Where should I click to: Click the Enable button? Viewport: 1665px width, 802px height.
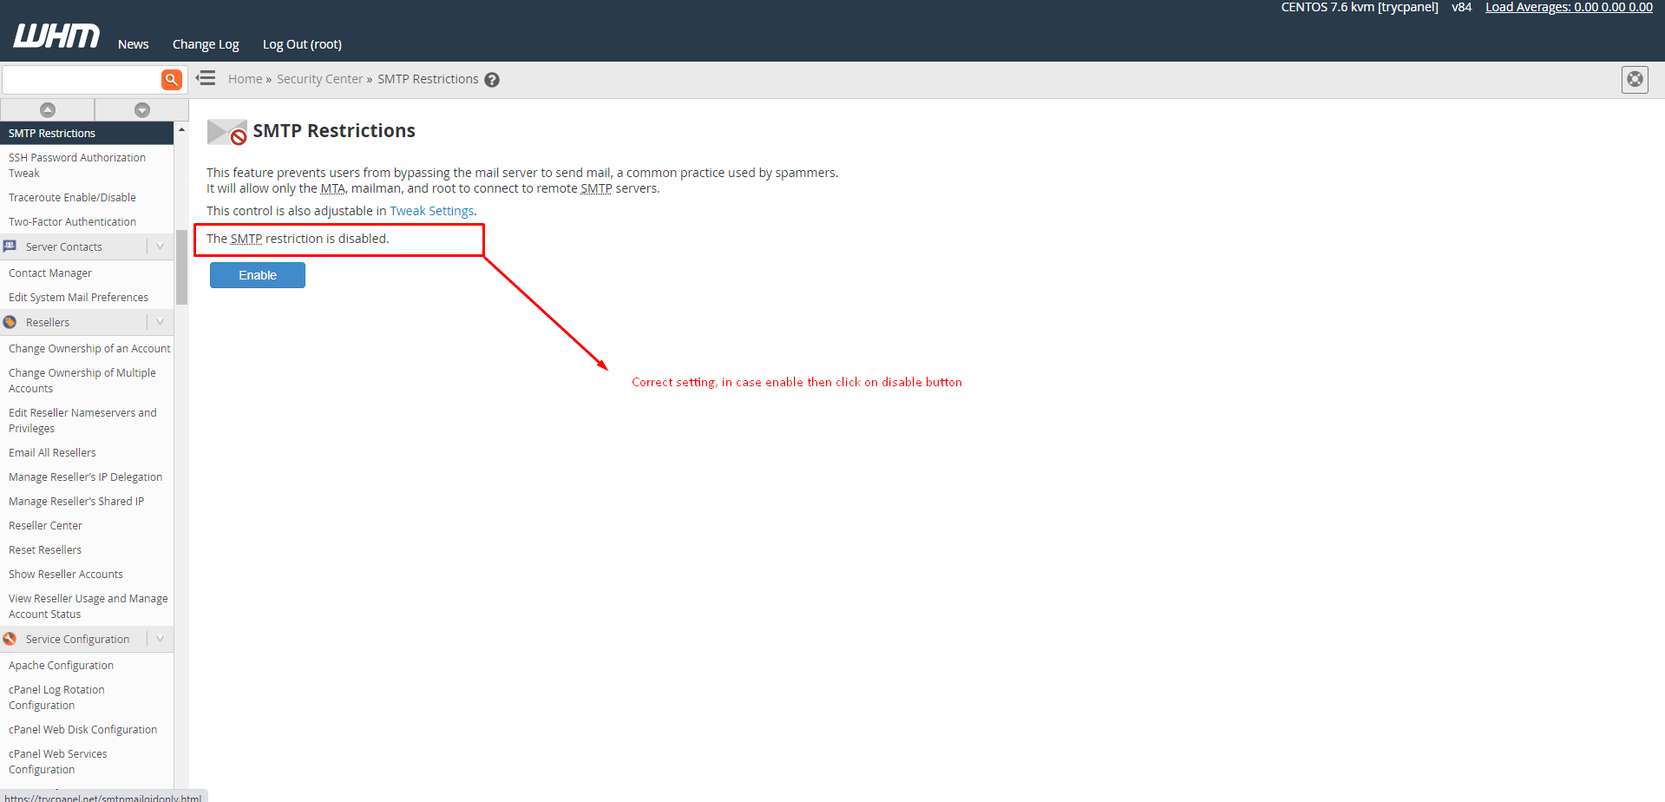click(258, 275)
